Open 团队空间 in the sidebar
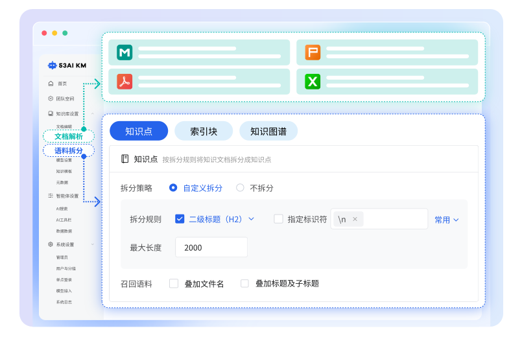 [x=65, y=99]
